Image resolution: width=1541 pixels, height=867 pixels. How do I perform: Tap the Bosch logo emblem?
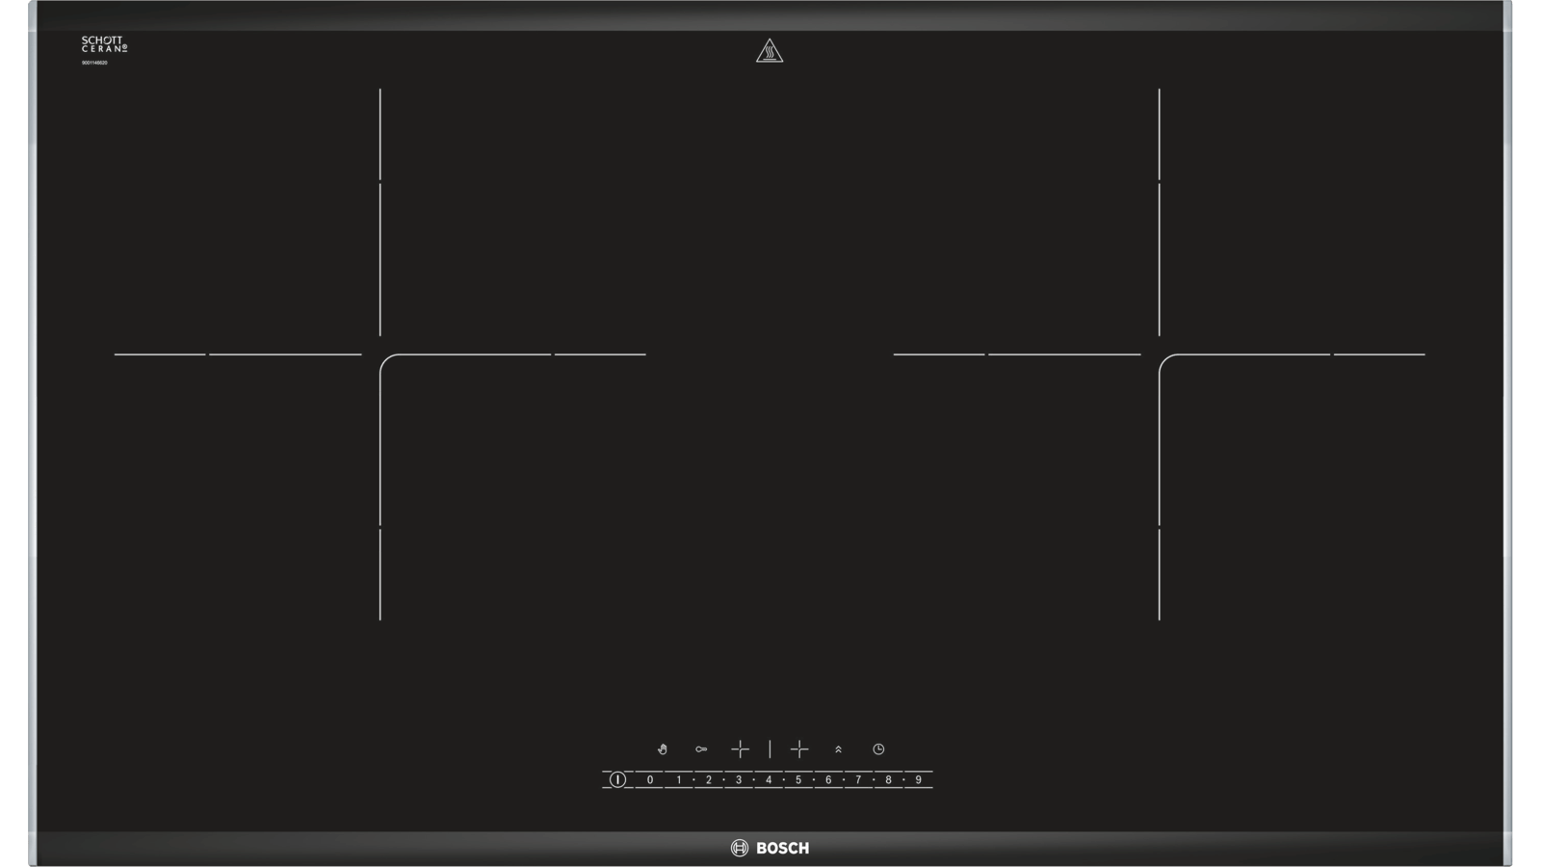[740, 848]
